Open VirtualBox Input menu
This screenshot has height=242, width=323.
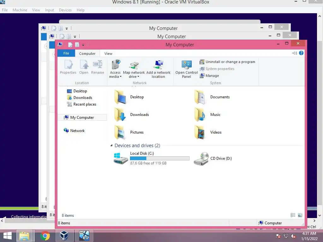50,10
